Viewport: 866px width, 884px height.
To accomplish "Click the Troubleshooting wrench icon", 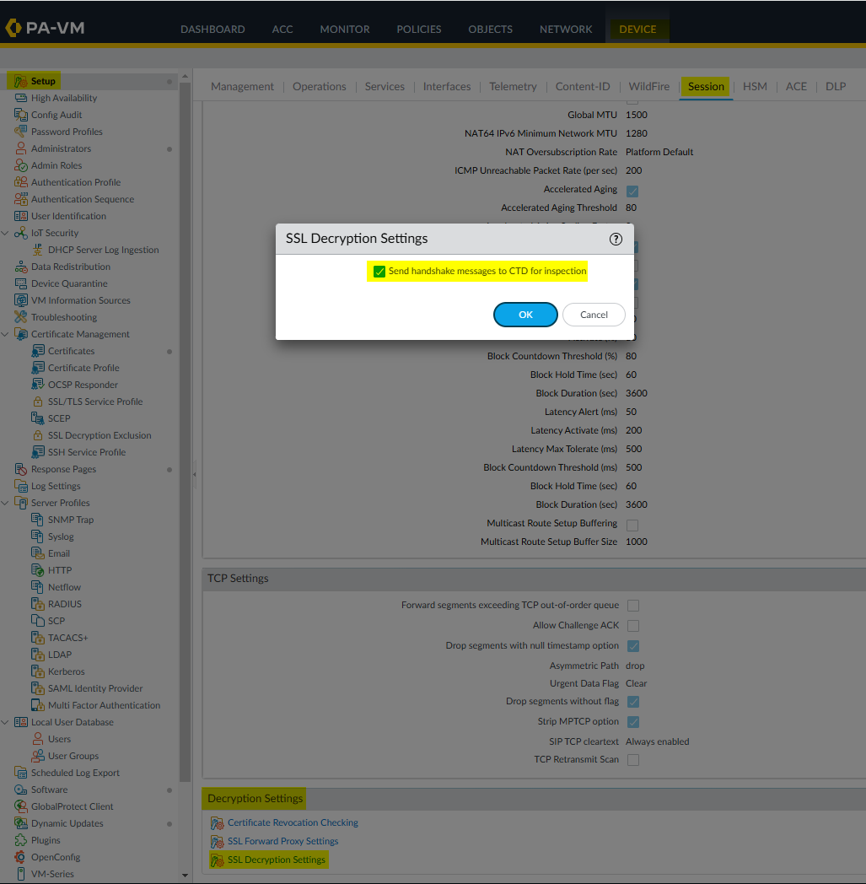I will (x=21, y=317).
